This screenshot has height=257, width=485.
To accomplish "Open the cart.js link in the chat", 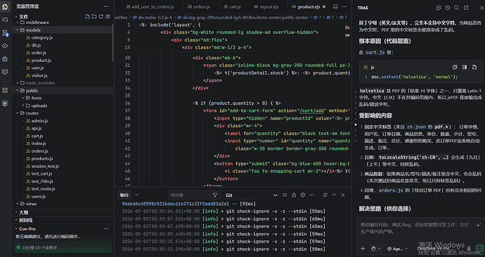I will pyautogui.click(x=375, y=52).
